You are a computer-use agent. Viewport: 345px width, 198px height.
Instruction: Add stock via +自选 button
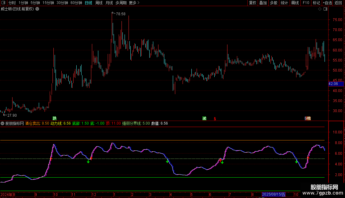pyautogui.click(x=327, y=3)
